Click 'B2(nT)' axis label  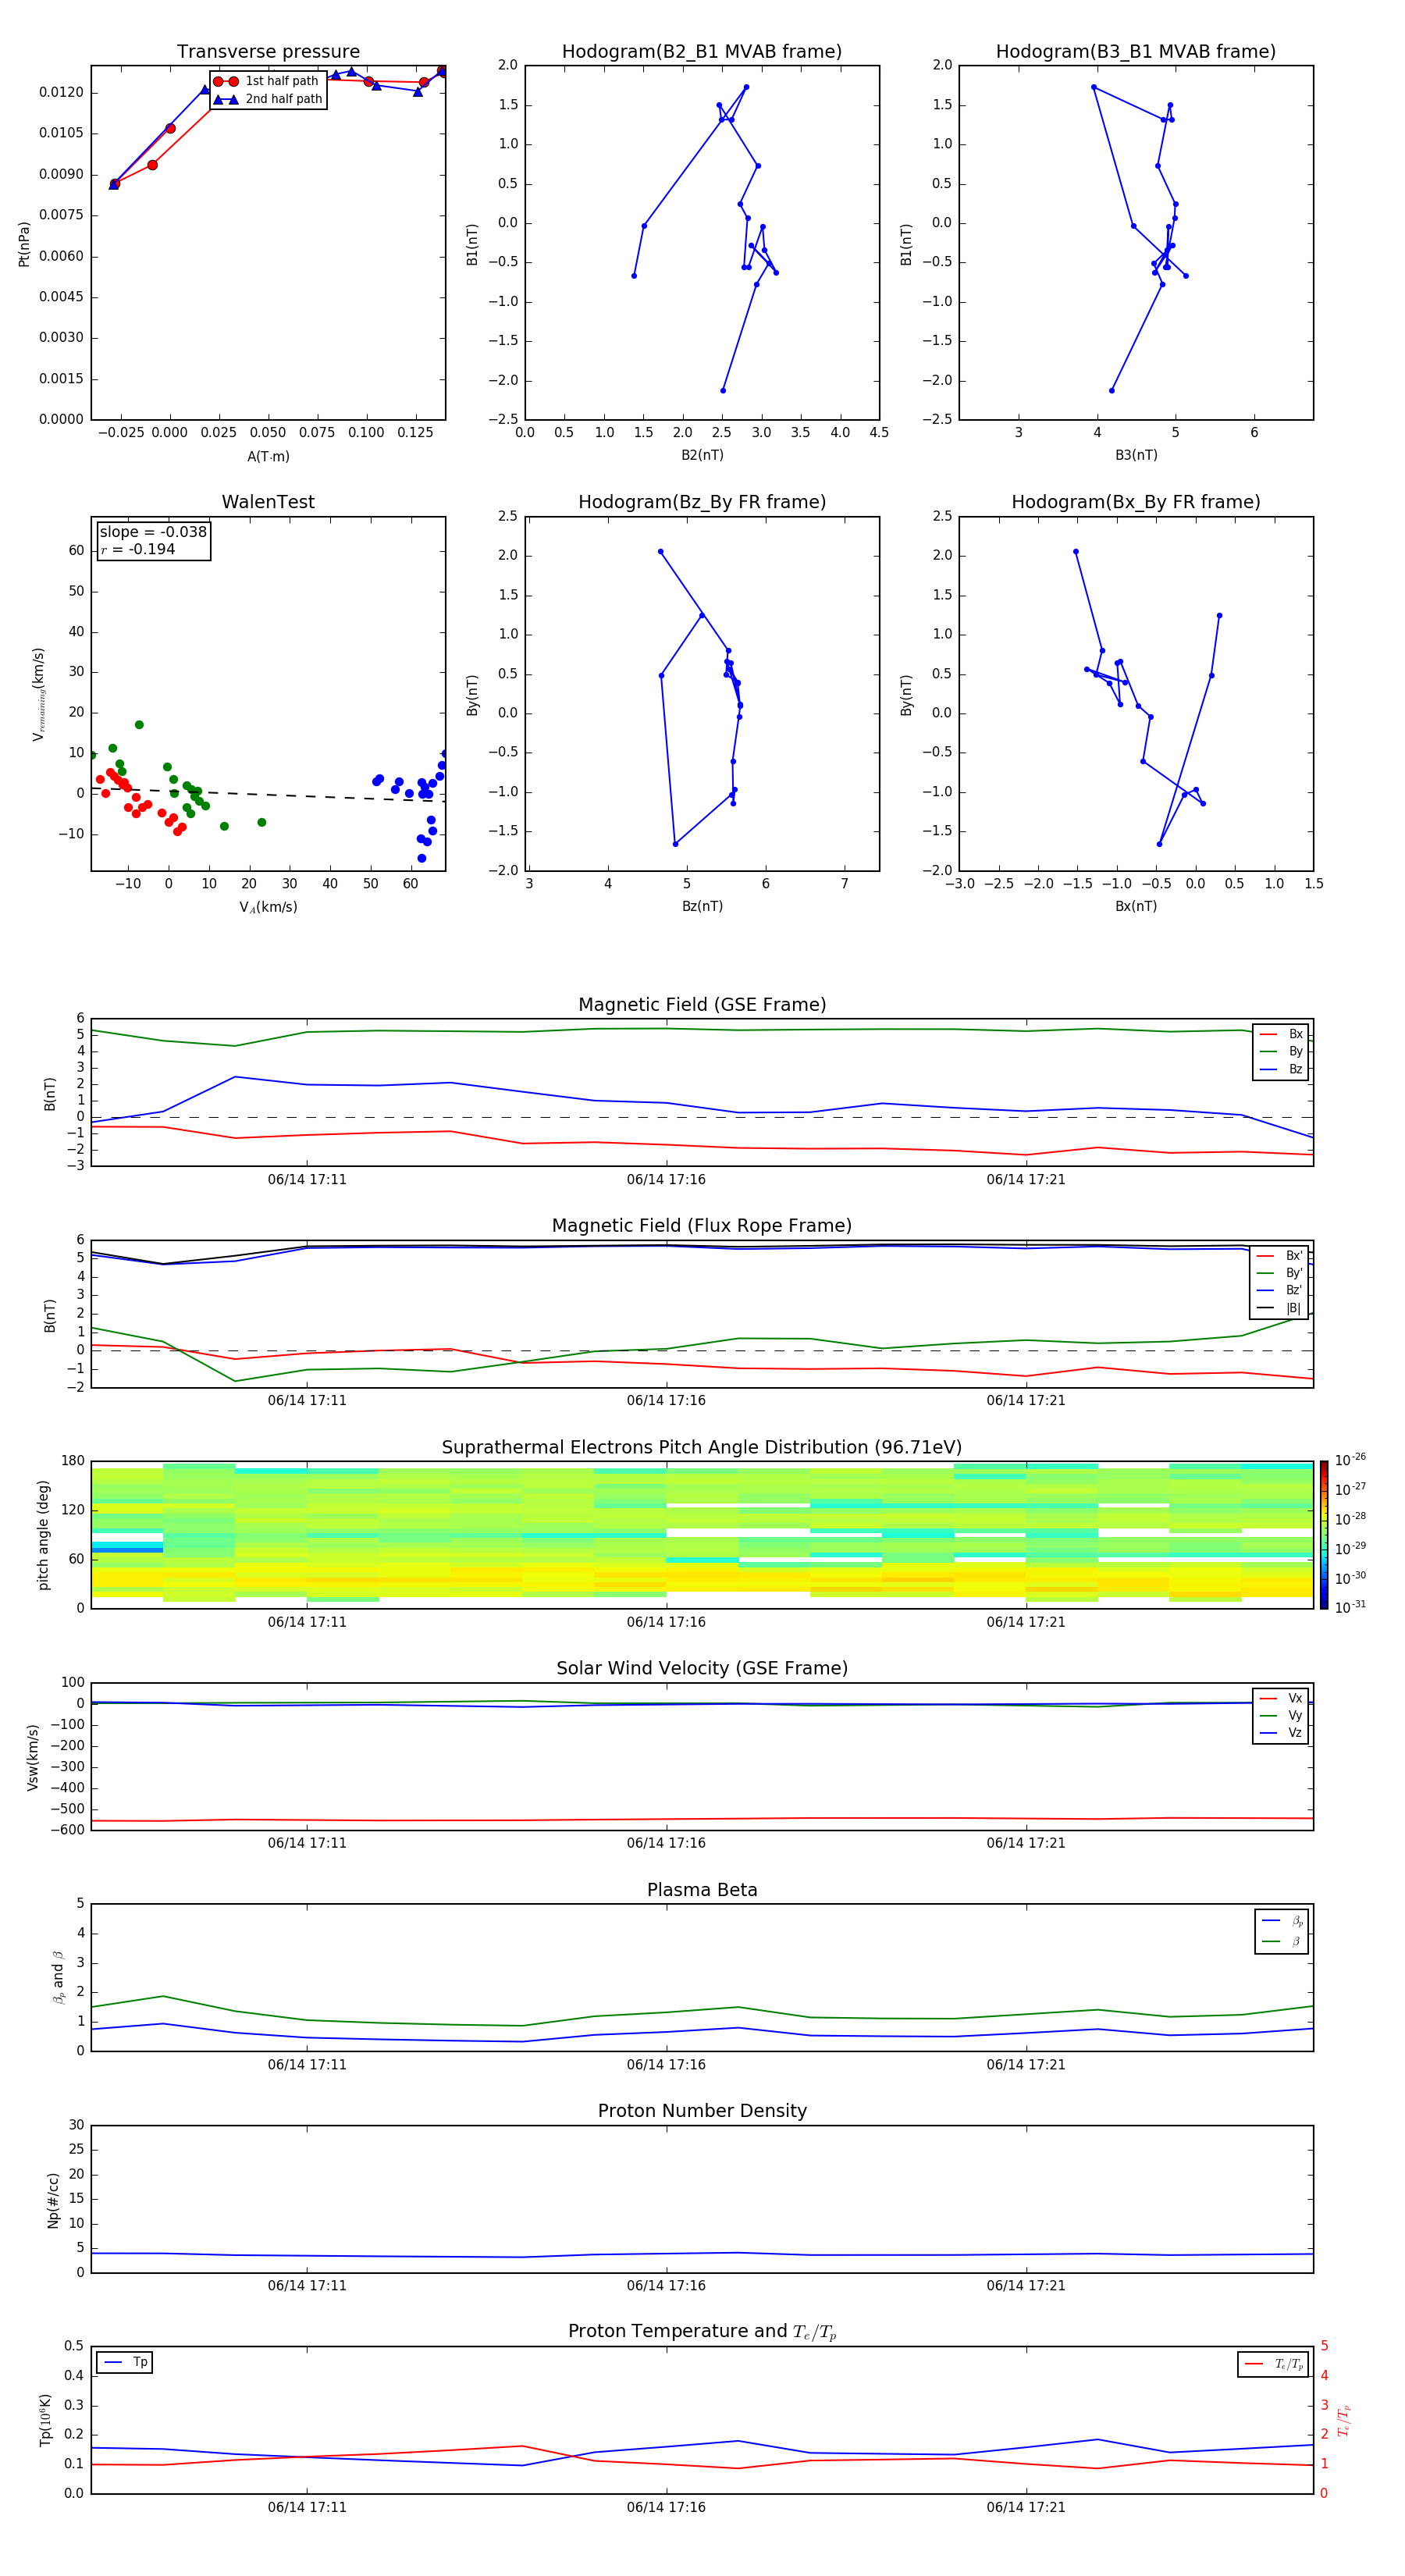702,455
